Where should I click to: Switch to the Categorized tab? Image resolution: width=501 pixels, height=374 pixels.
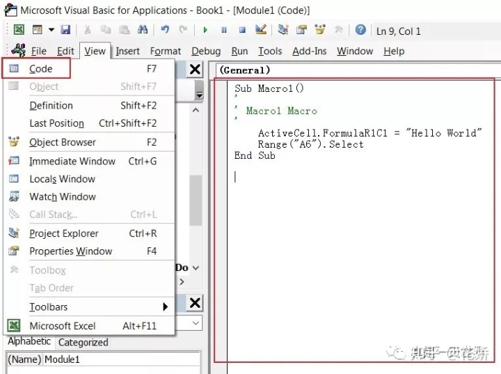tap(83, 343)
